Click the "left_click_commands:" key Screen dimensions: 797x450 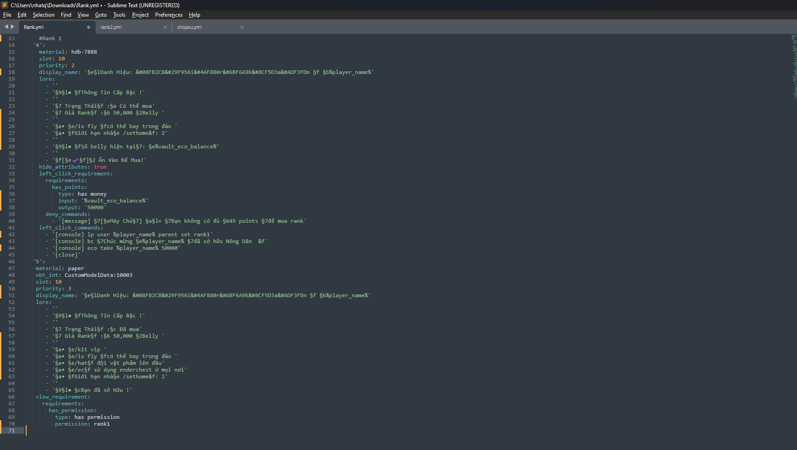click(71, 228)
